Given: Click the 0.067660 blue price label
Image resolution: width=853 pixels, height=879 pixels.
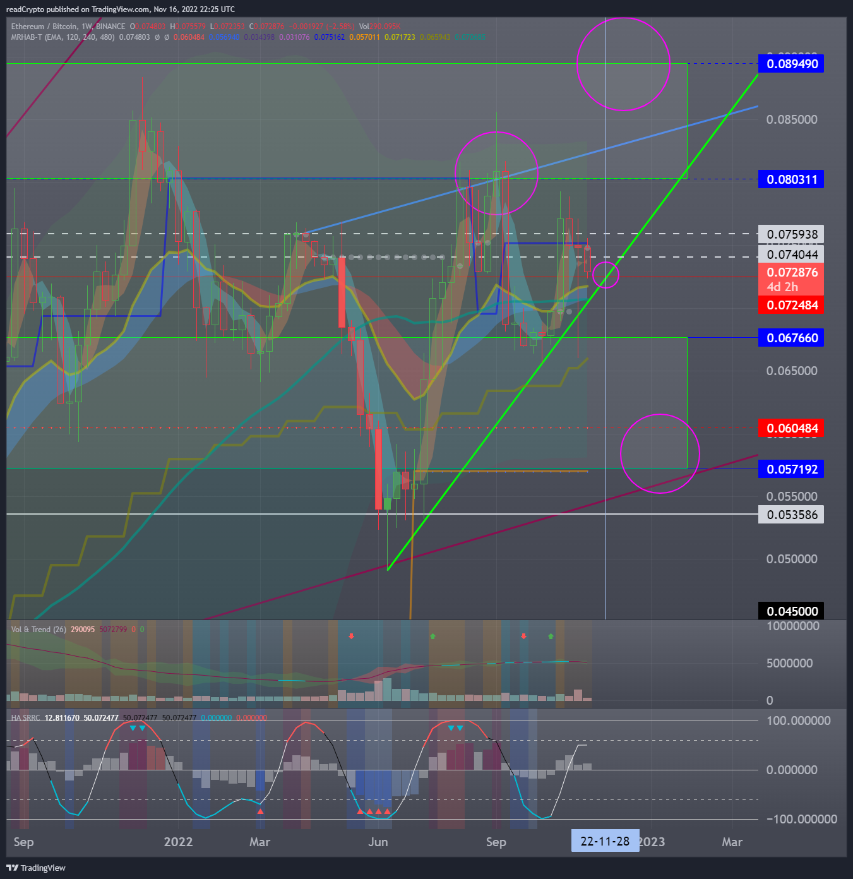Looking at the screenshot, I should pyautogui.click(x=792, y=338).
